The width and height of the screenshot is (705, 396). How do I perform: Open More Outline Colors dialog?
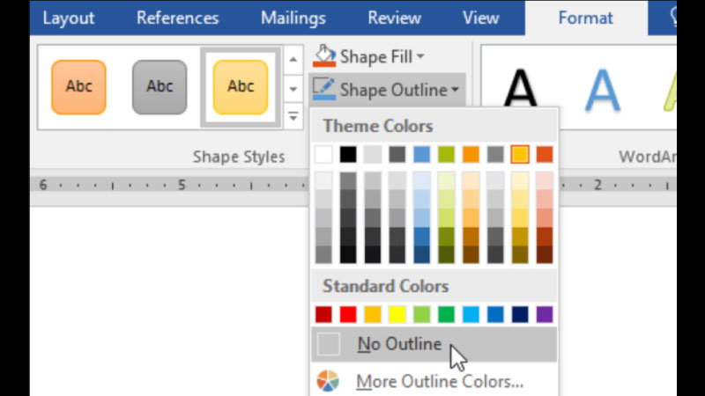point(439,382)
